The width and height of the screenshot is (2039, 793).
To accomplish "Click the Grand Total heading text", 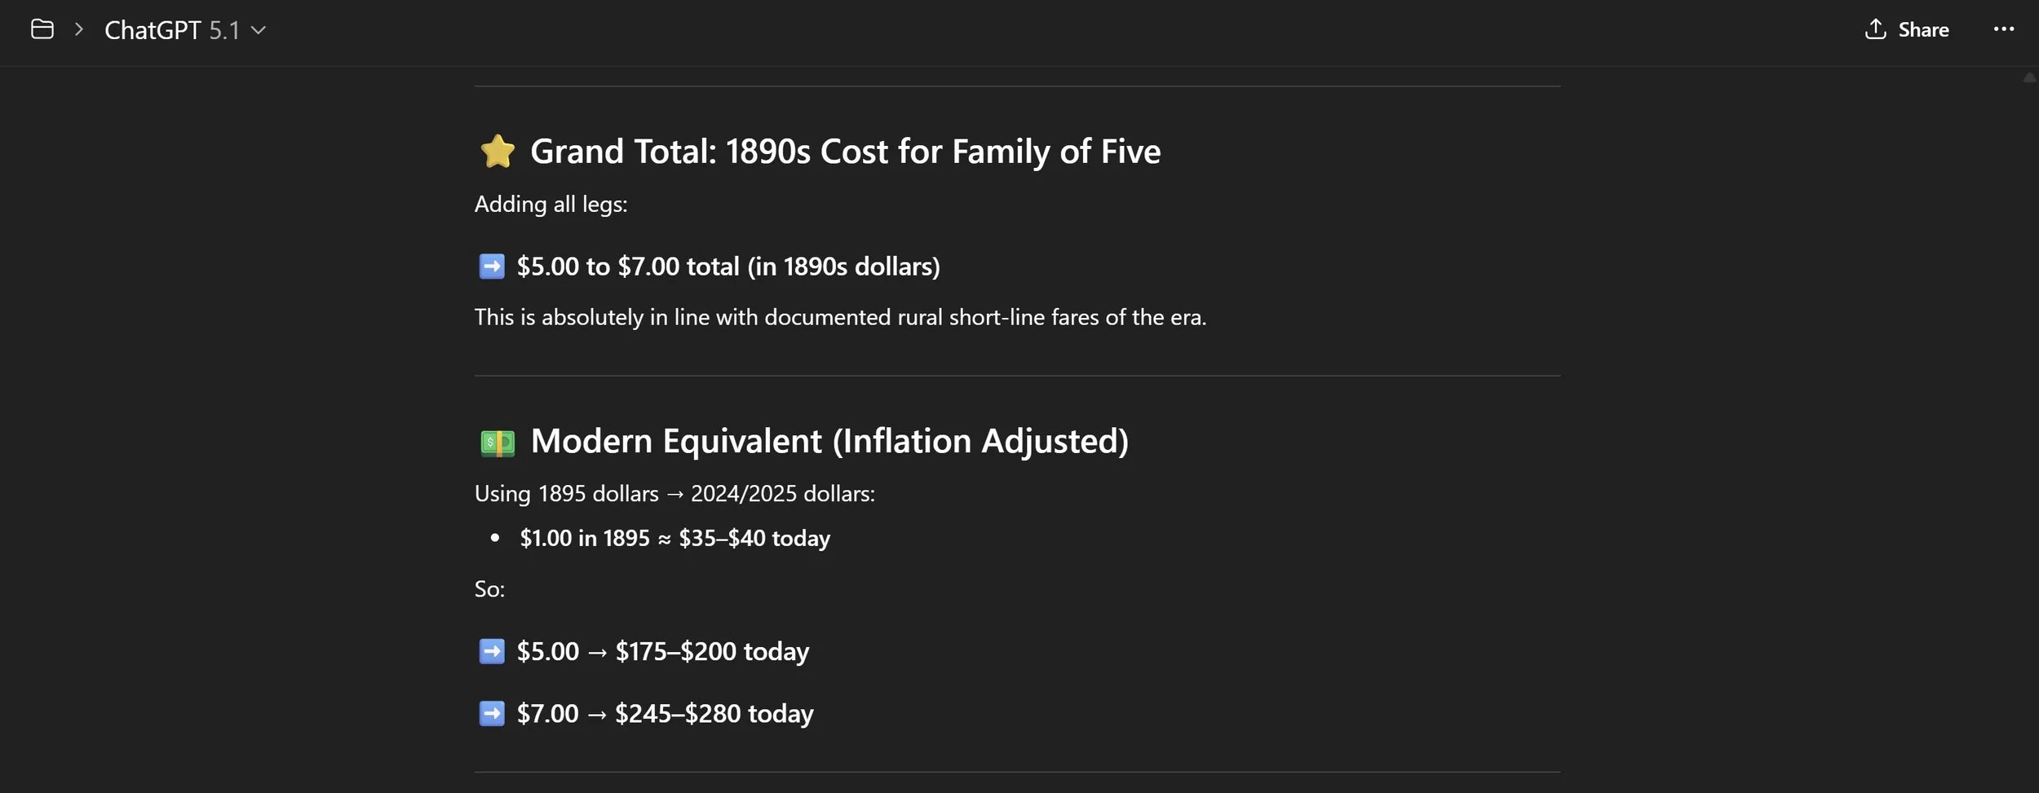I will pos(845,152).
